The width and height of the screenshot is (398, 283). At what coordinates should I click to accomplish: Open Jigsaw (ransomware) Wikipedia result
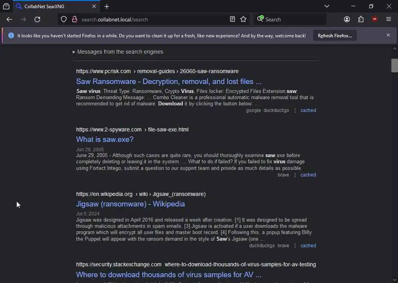[131, 204]
